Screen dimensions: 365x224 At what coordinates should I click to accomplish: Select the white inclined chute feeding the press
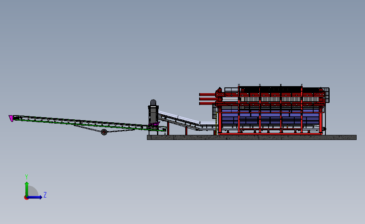(179, 117)
